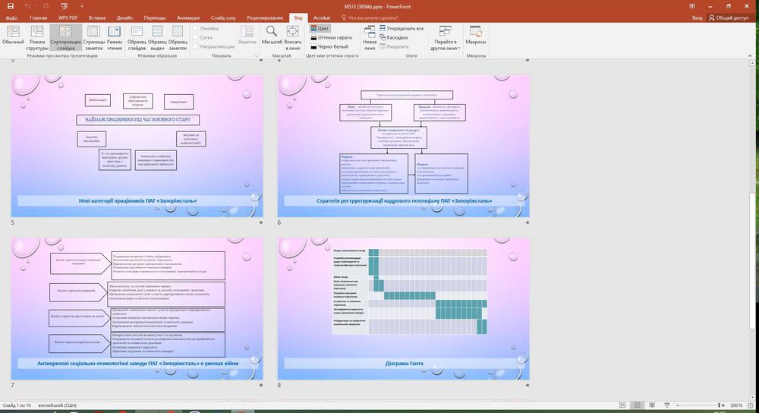
Task: Select Оттенки серого grayscale mode
Action: click(331, 37)
